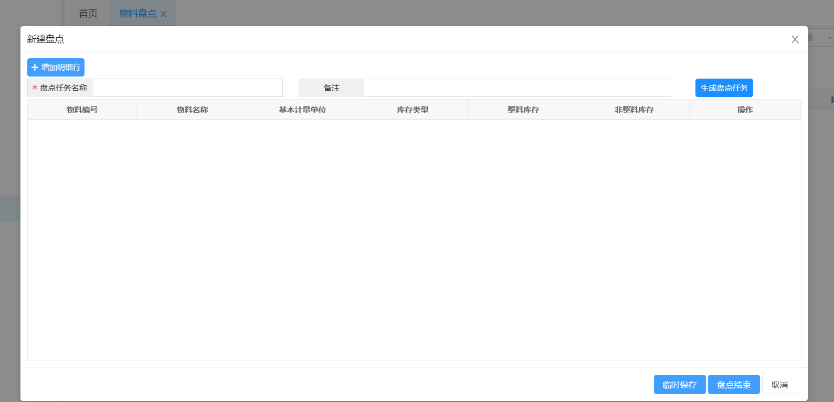The width and height of the screenshot is (834, 402).
Task: Click the 操作 column header
Action: point(745,110)
